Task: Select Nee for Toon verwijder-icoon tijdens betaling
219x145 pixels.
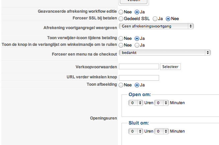Action: point(121,39)
